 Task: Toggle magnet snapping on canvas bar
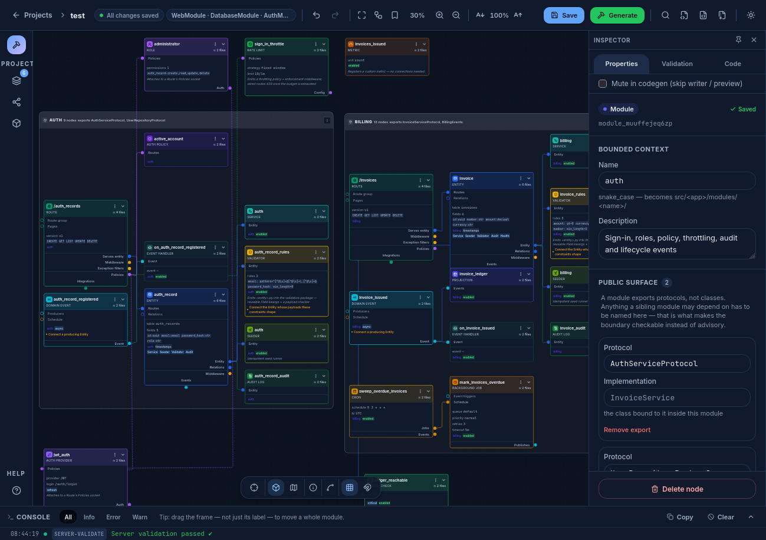[x=367, y=488]
